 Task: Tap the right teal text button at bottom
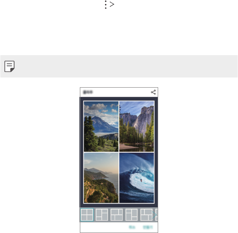click(x=148, y=227)
